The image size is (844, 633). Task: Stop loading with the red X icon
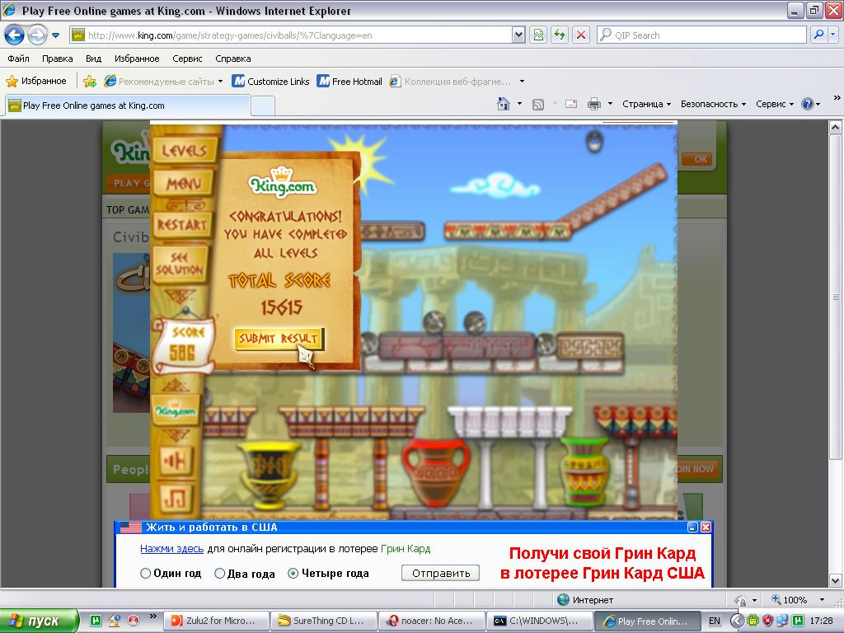pyautogui.click(x=581, y=35)
